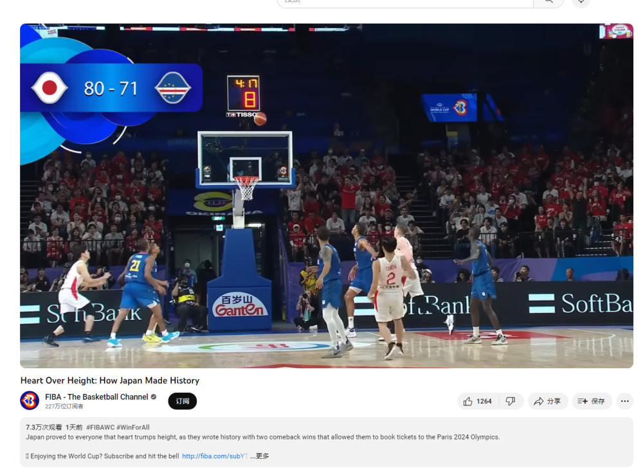Open FIBA - The Basketball Channel page
Screen dimensions: 643x471
pyautogui.click(x=96, y=397)
